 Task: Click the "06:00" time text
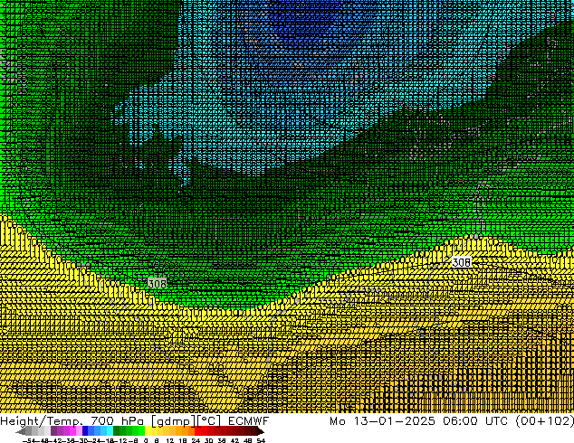pos(460,421)
